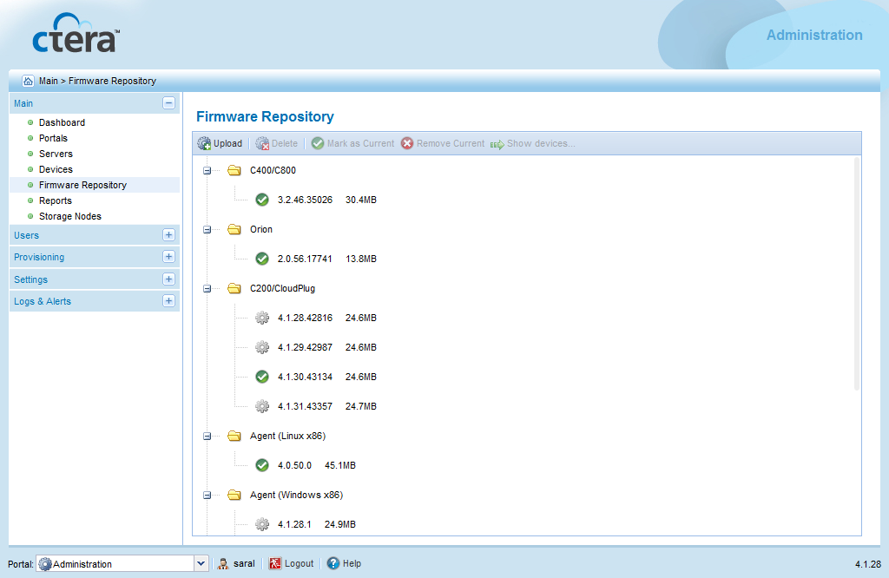Click the saral user icon
Image resolution: width=889 pixels, height=578 pixels.
[223, 564]
